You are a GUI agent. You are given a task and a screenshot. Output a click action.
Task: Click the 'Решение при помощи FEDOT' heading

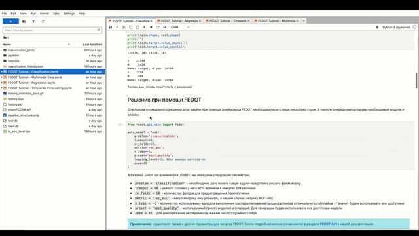point(164,100)
